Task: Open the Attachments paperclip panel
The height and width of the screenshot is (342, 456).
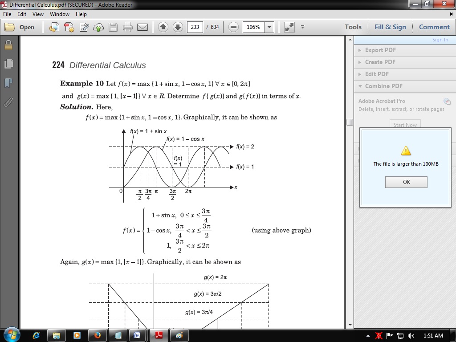Action: point(8,102)
